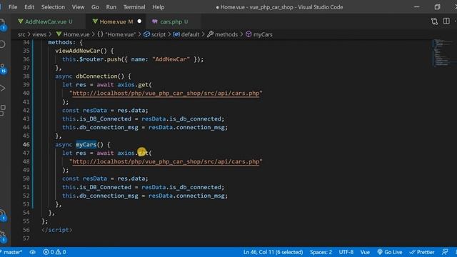
Task: Open the cars.php URL on line 48
Action: pos(166,161)
